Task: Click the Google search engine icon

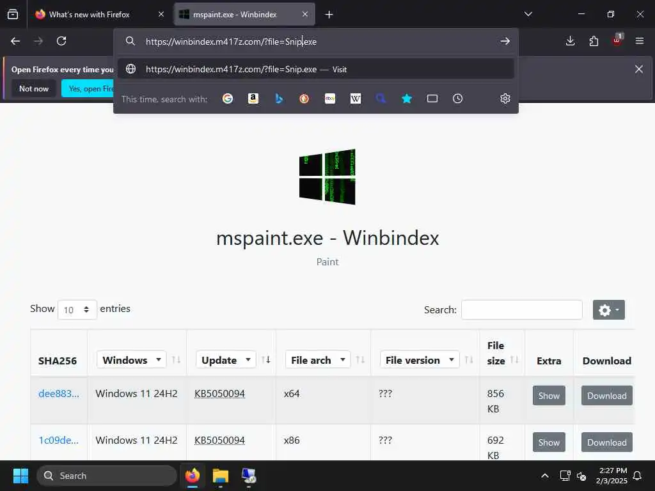Action: [x=228, y=98]
